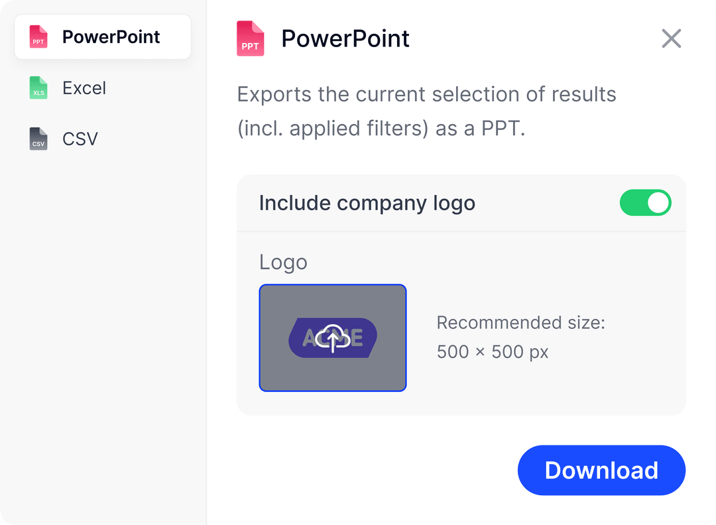
Task: Close the export dialog with the X
Action: [672, 38]
